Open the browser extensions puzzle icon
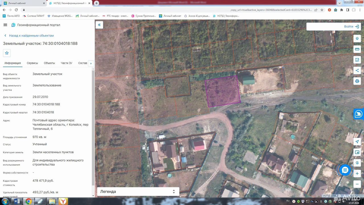Screen dimensions: 364x205 tap(342, 10)
